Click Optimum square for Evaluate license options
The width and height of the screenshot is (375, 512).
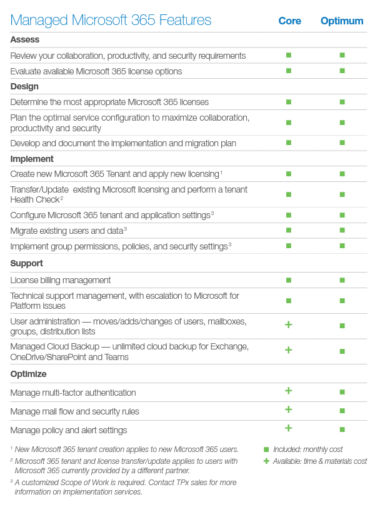pos(342,71)
